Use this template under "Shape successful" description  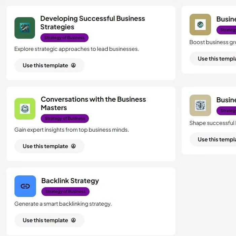[213, 139]
